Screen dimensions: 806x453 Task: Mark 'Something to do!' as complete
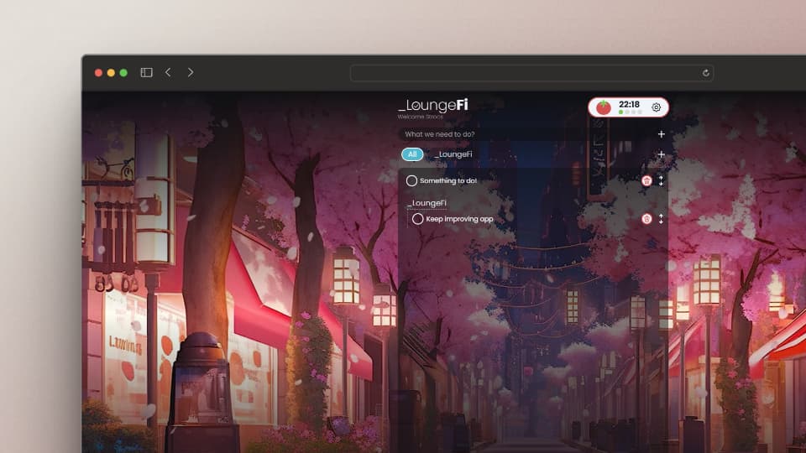(411, 181)
